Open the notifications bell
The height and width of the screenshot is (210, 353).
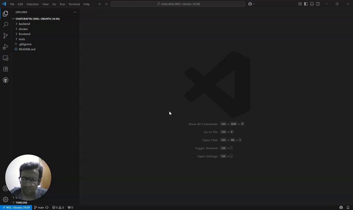[x=348, y=208]
